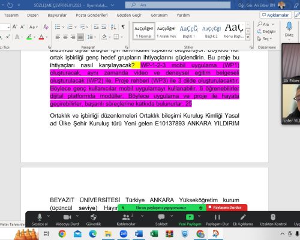Open the Gözden Geçir ribbon tab
This screenshot has height=240, width=300.
tap(129, 15)
